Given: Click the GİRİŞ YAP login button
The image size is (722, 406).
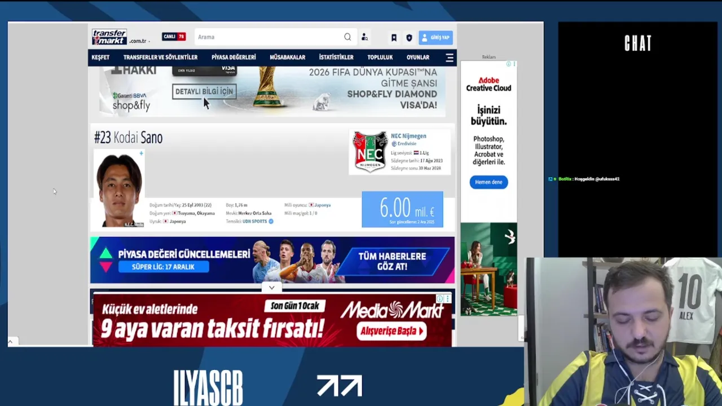Looking at the screenshot, I should tap(435, 38).
